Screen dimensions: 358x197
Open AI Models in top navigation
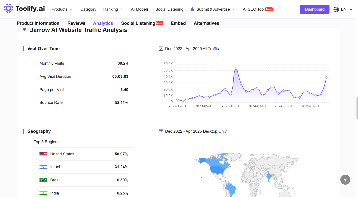coord(140,9)
